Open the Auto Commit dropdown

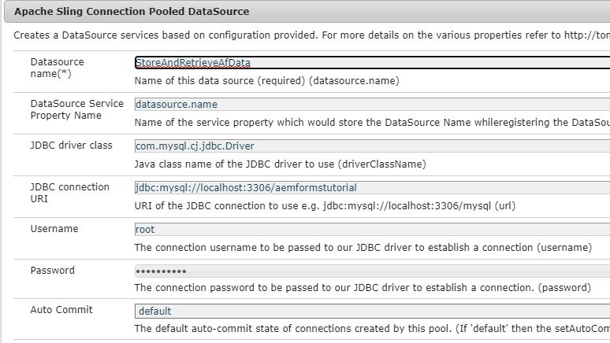coord(370,311)
